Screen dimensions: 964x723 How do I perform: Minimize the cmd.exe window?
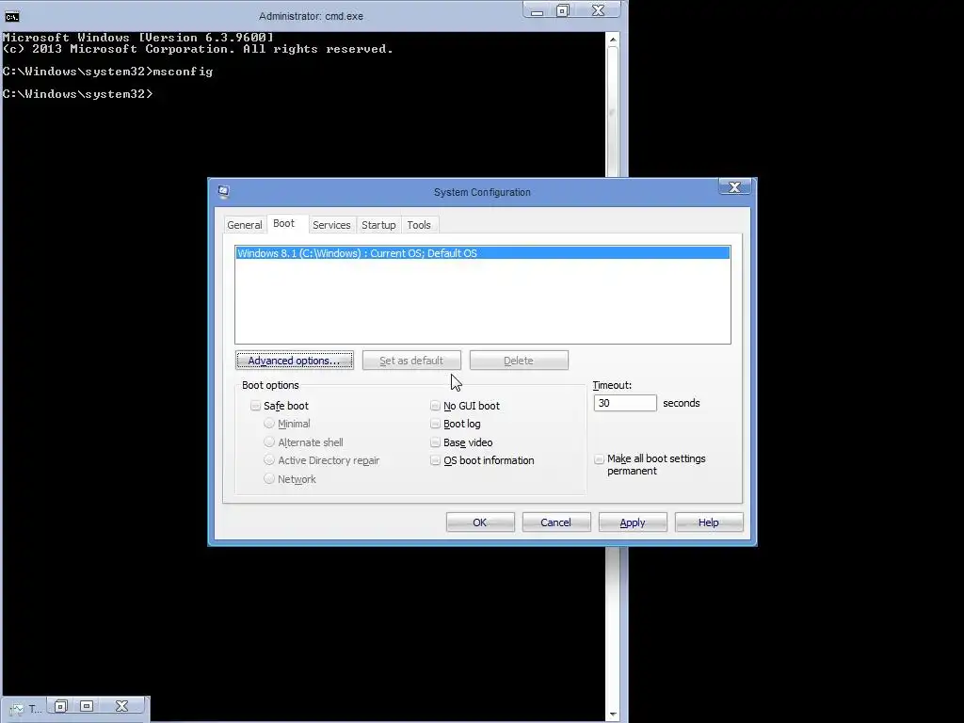tap(537, 10)
